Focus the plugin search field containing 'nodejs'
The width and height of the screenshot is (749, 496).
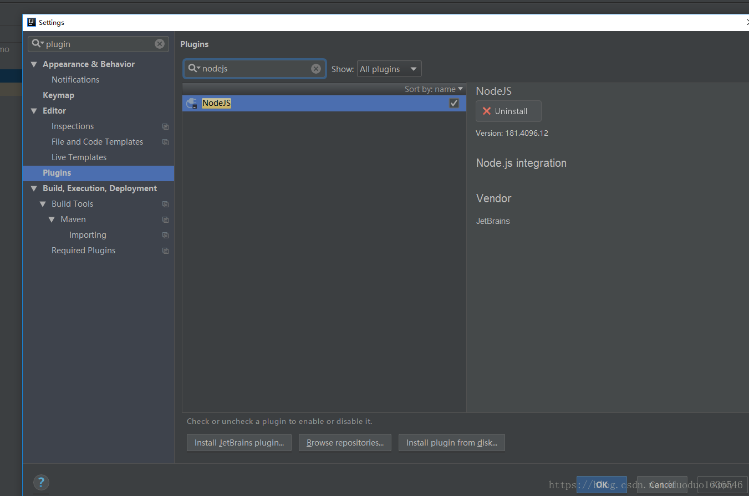click(255, 69)
